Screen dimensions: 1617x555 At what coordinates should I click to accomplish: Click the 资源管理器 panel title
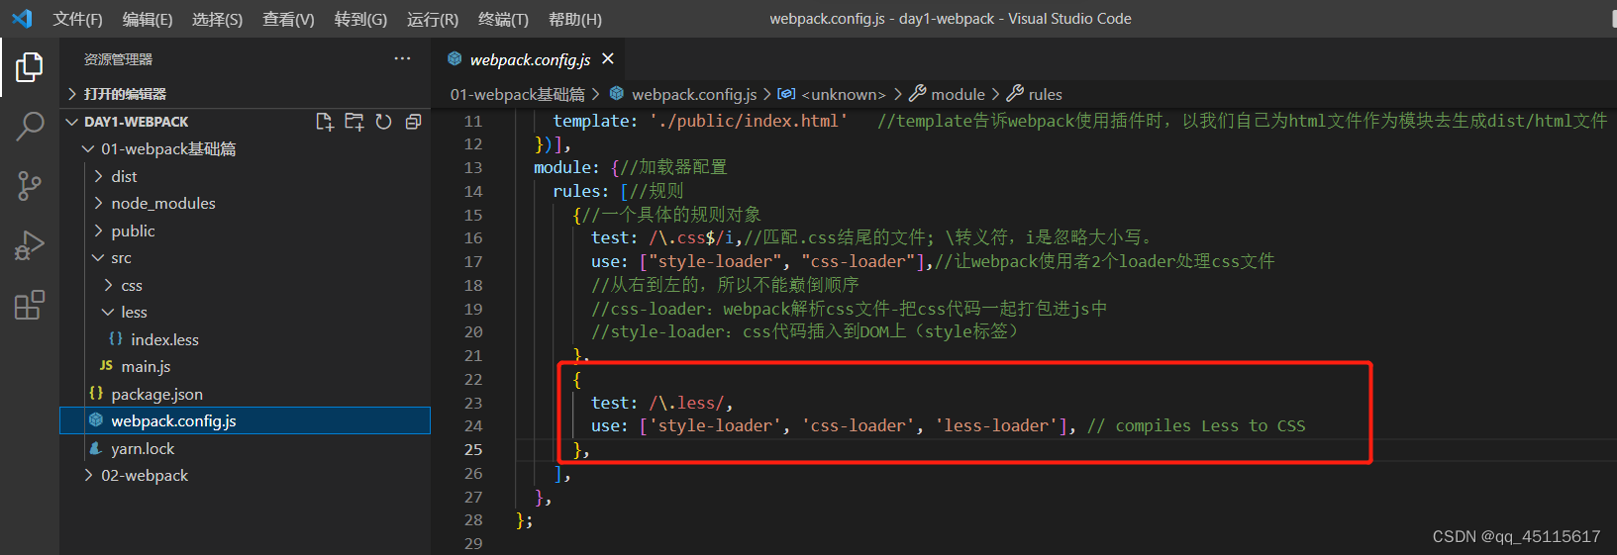point(118,59)
